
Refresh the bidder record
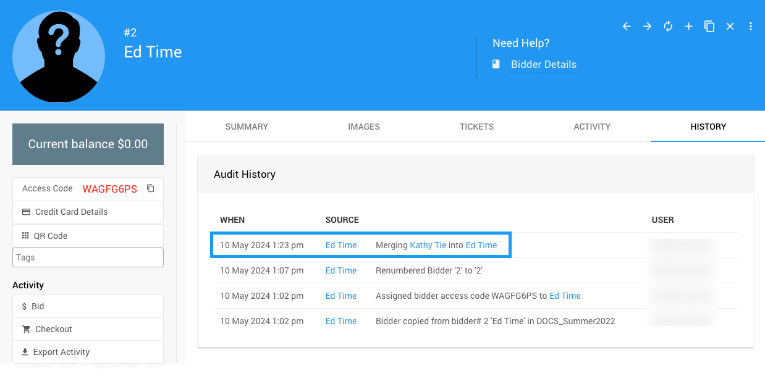pos(668,27)
